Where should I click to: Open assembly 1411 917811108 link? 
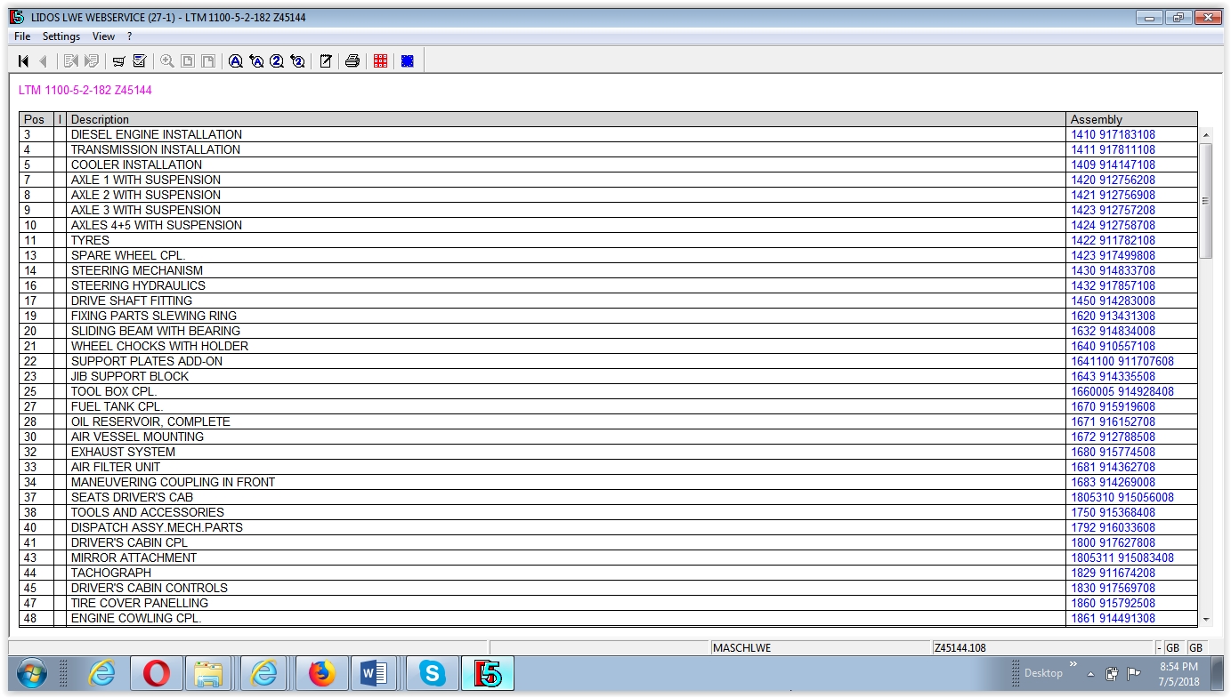point(1113,150)
